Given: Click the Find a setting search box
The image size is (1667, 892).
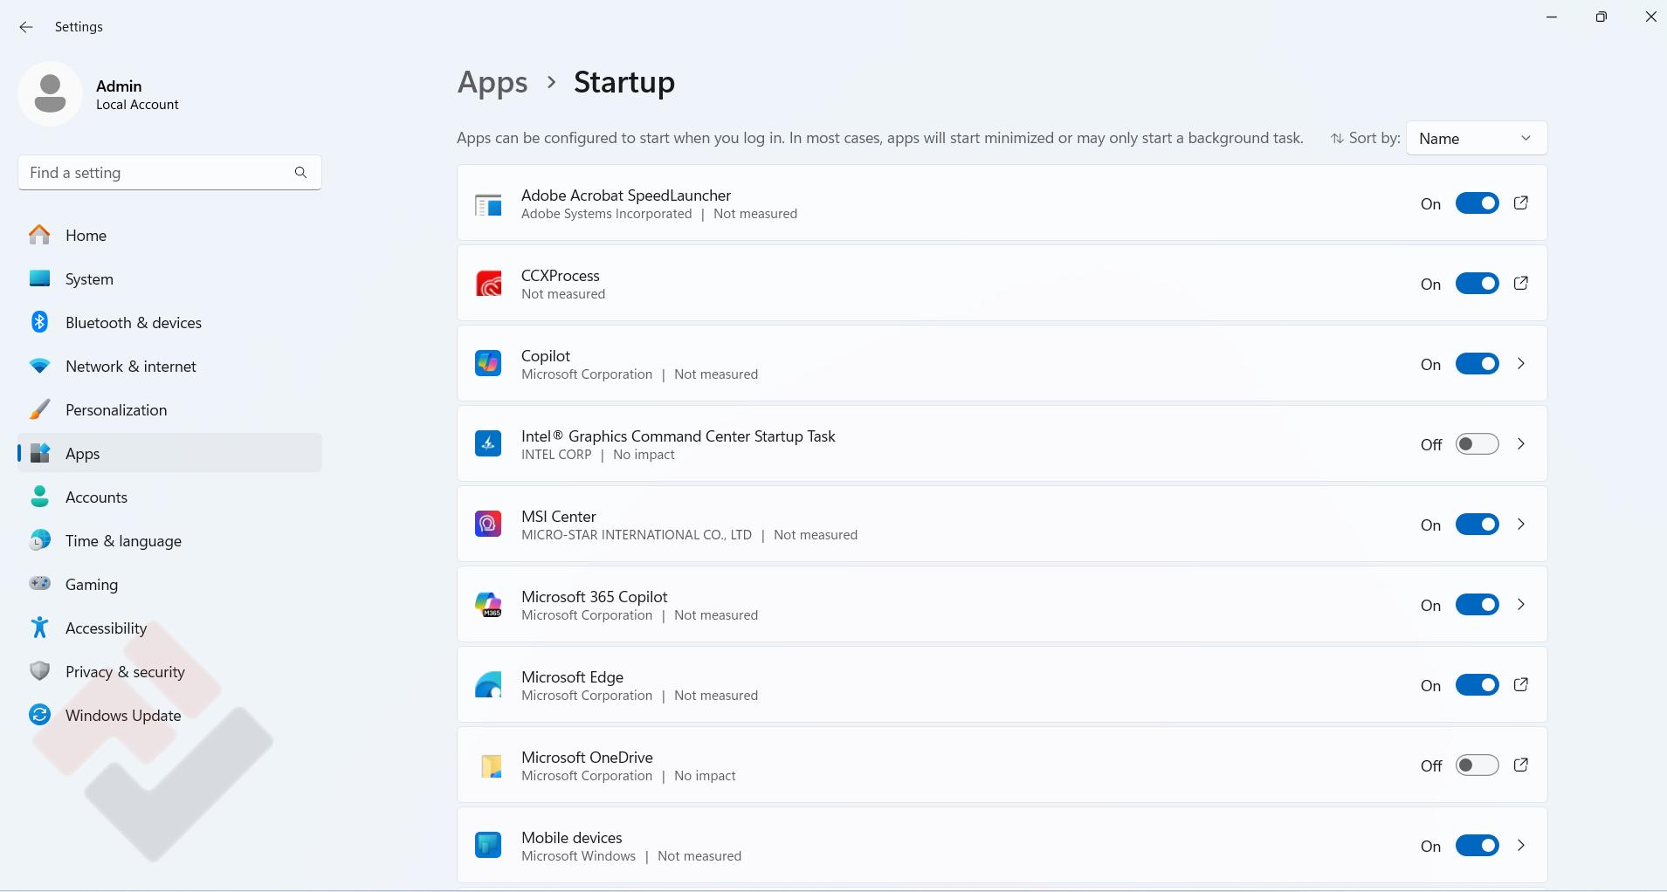Looking at the screenshot, I should click(157, 173).
